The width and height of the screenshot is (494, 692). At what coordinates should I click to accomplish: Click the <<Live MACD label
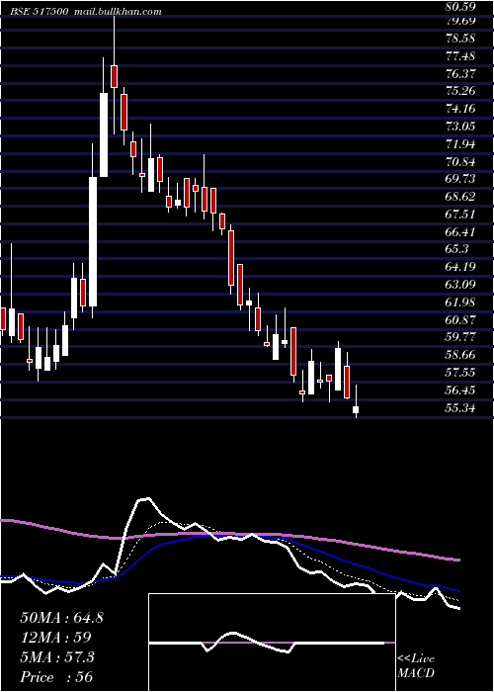416,665
